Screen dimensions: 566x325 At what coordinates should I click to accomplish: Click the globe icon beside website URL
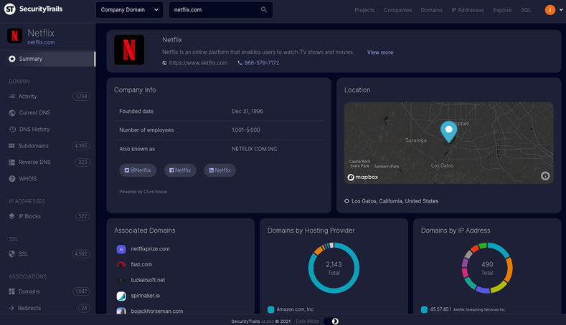[164, 63]
